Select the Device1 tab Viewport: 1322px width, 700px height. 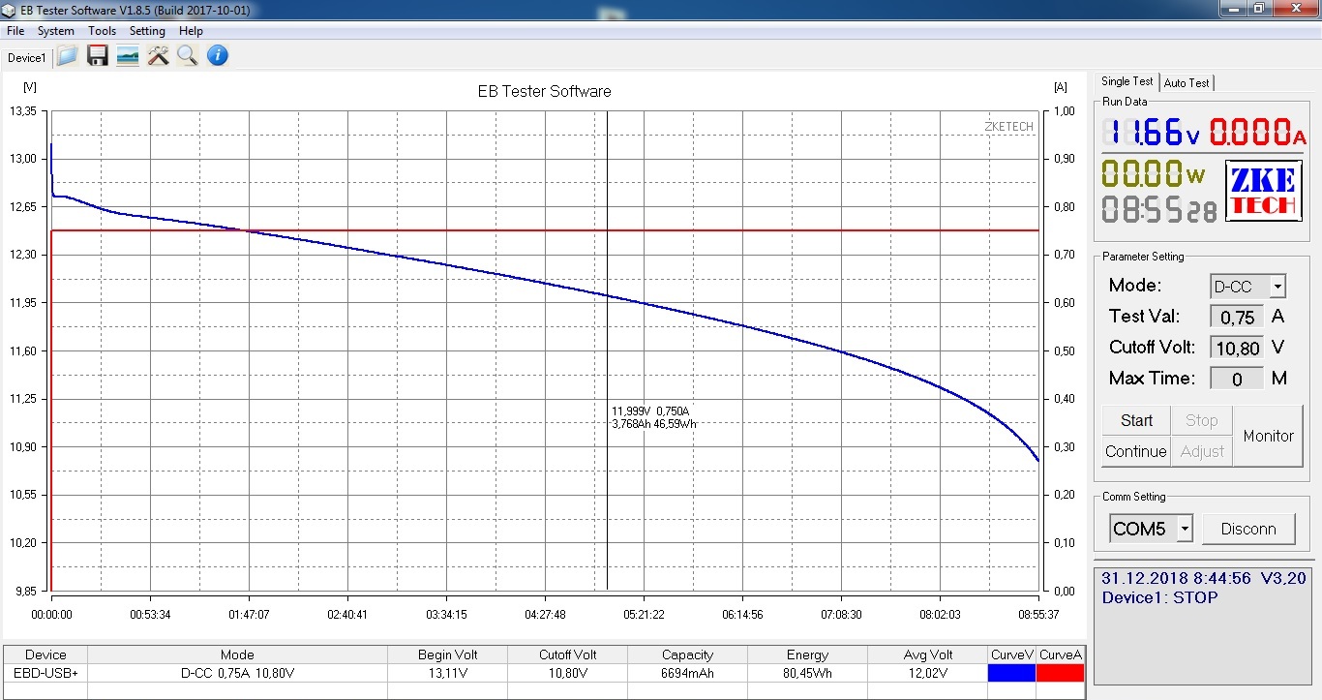(26, 58)
